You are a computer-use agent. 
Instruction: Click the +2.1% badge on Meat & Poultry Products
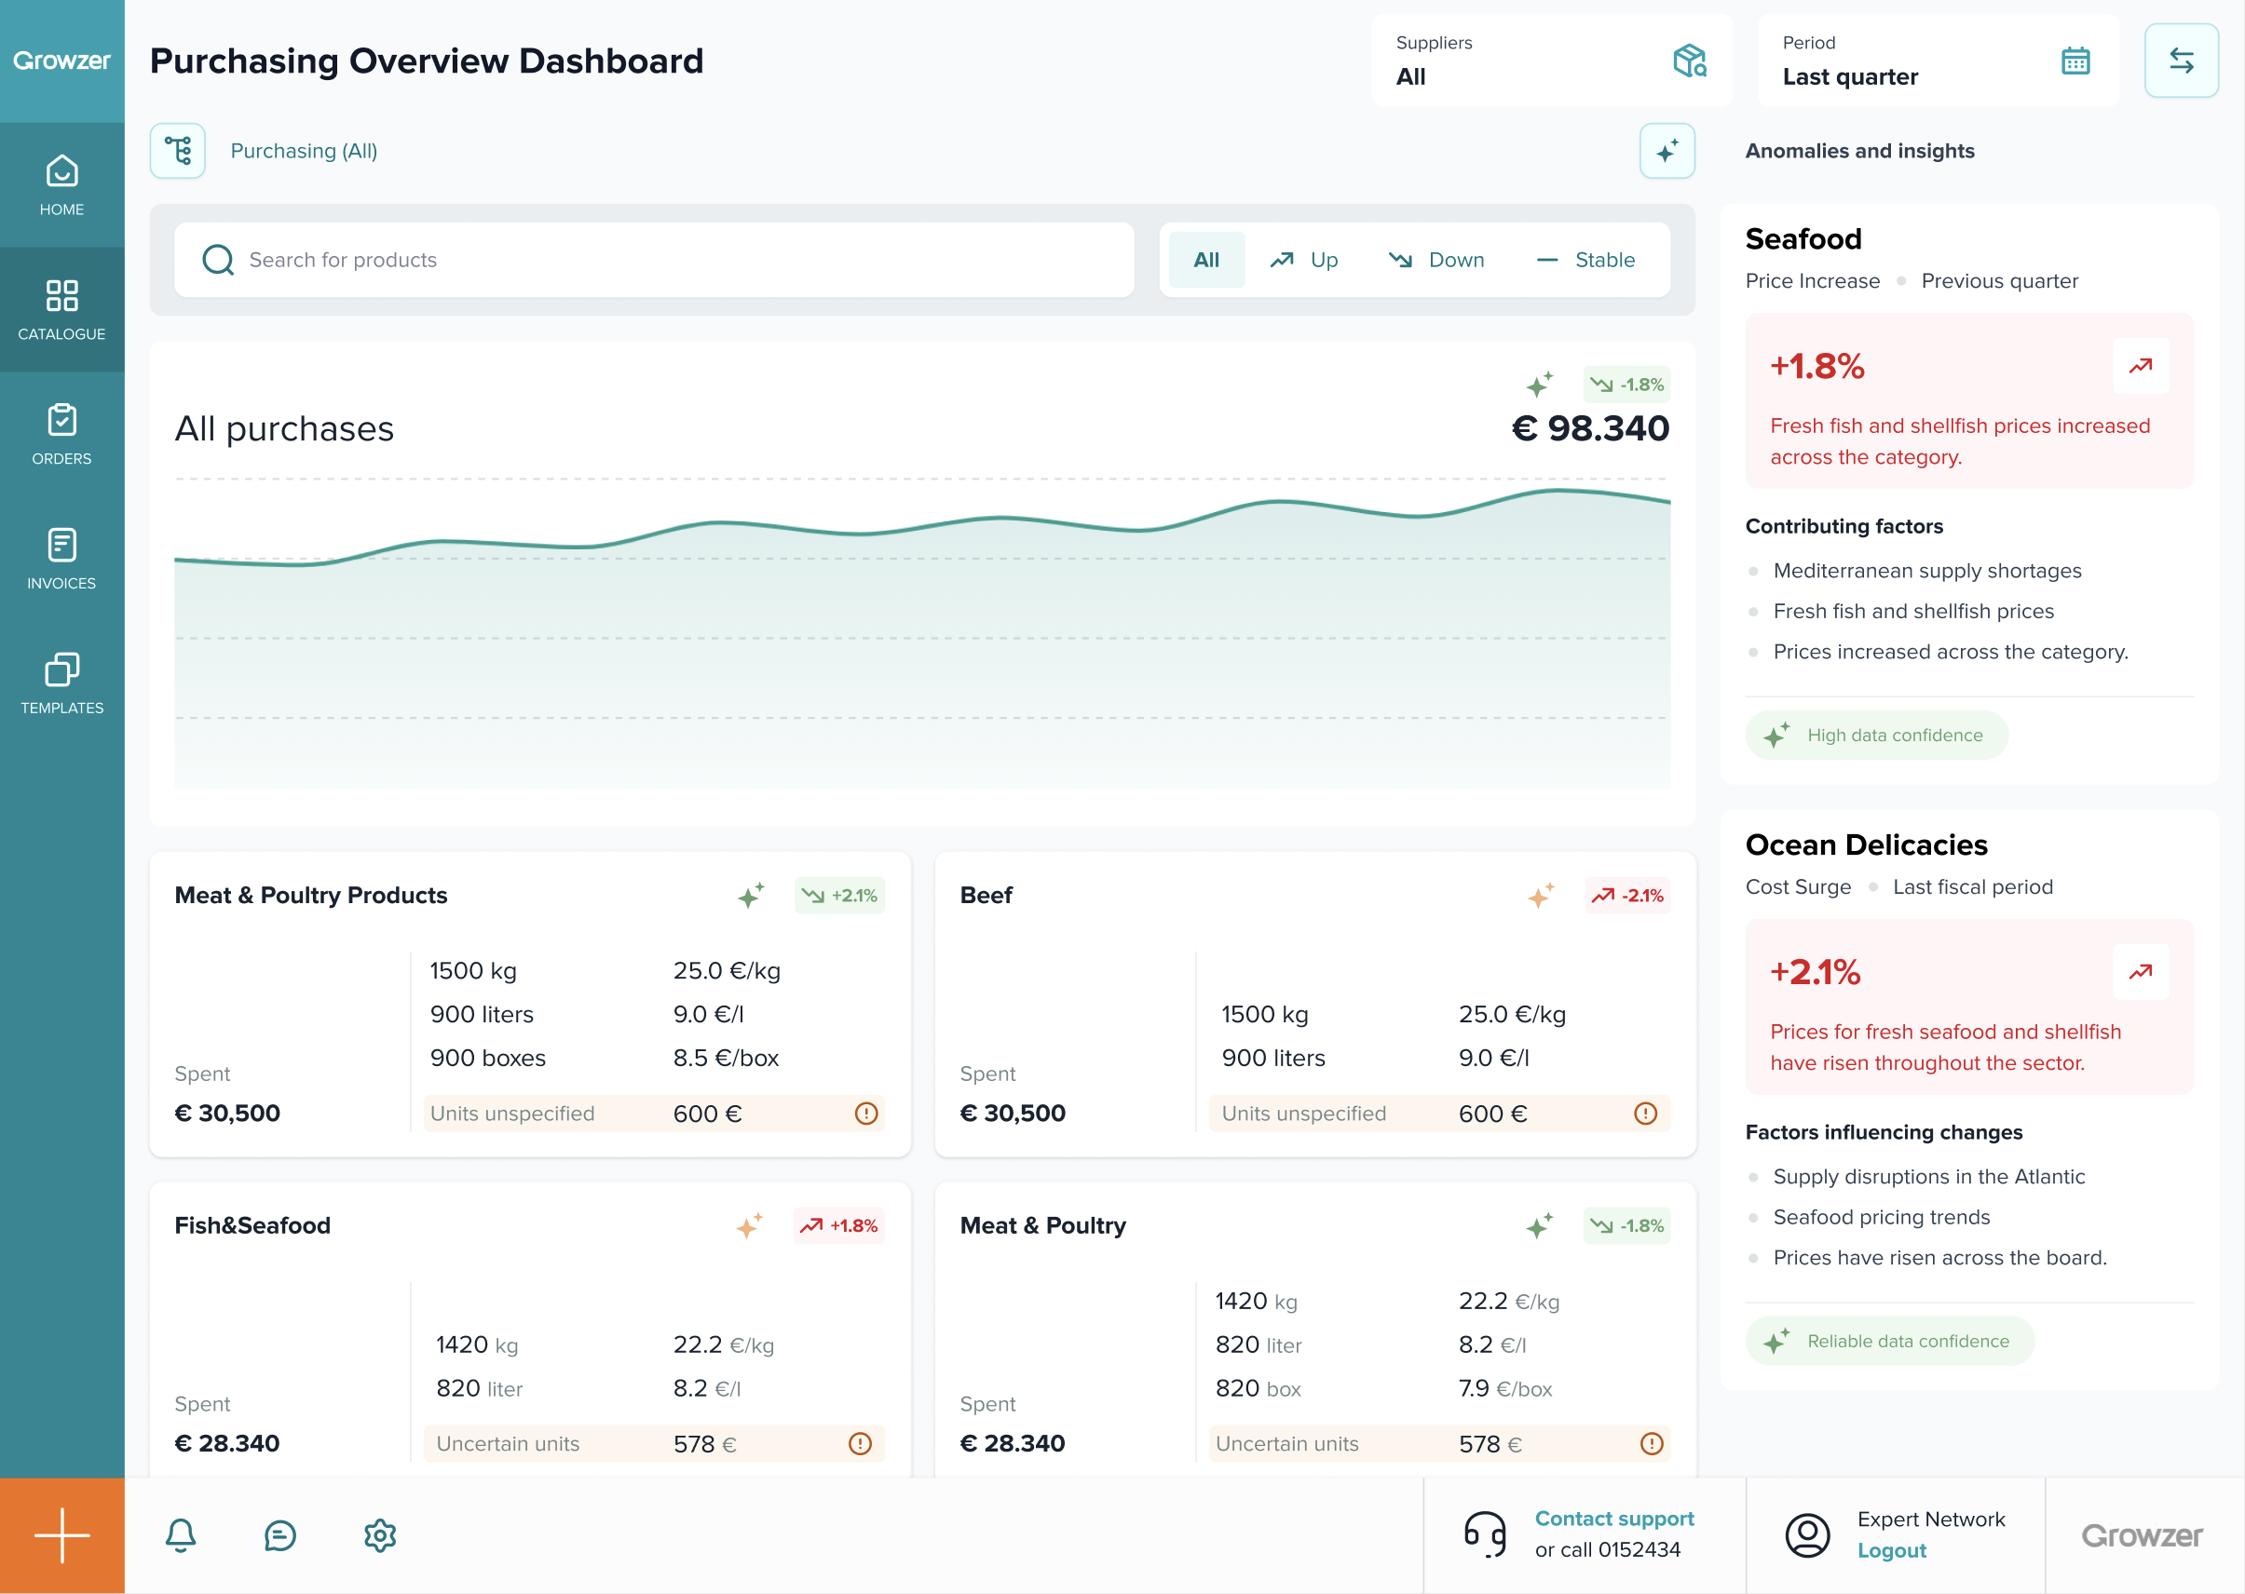pyautogui.click(x=839, y=895)
